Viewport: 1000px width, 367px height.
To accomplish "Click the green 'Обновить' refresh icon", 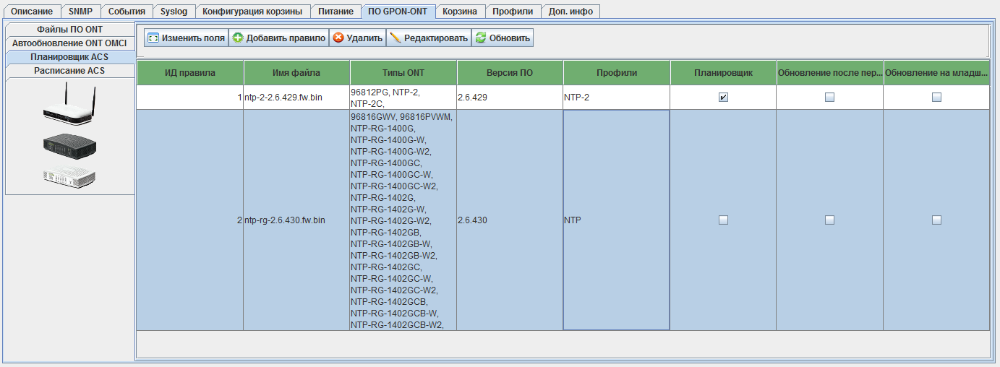I will tap(480, 38).
